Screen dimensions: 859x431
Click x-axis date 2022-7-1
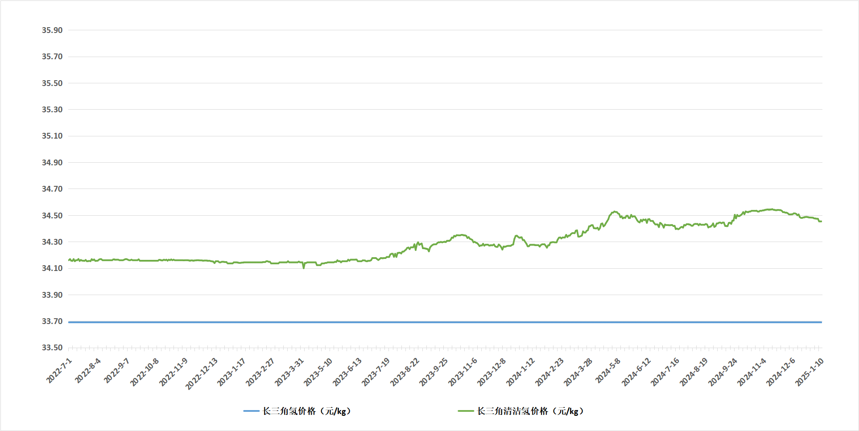[59, 370]
